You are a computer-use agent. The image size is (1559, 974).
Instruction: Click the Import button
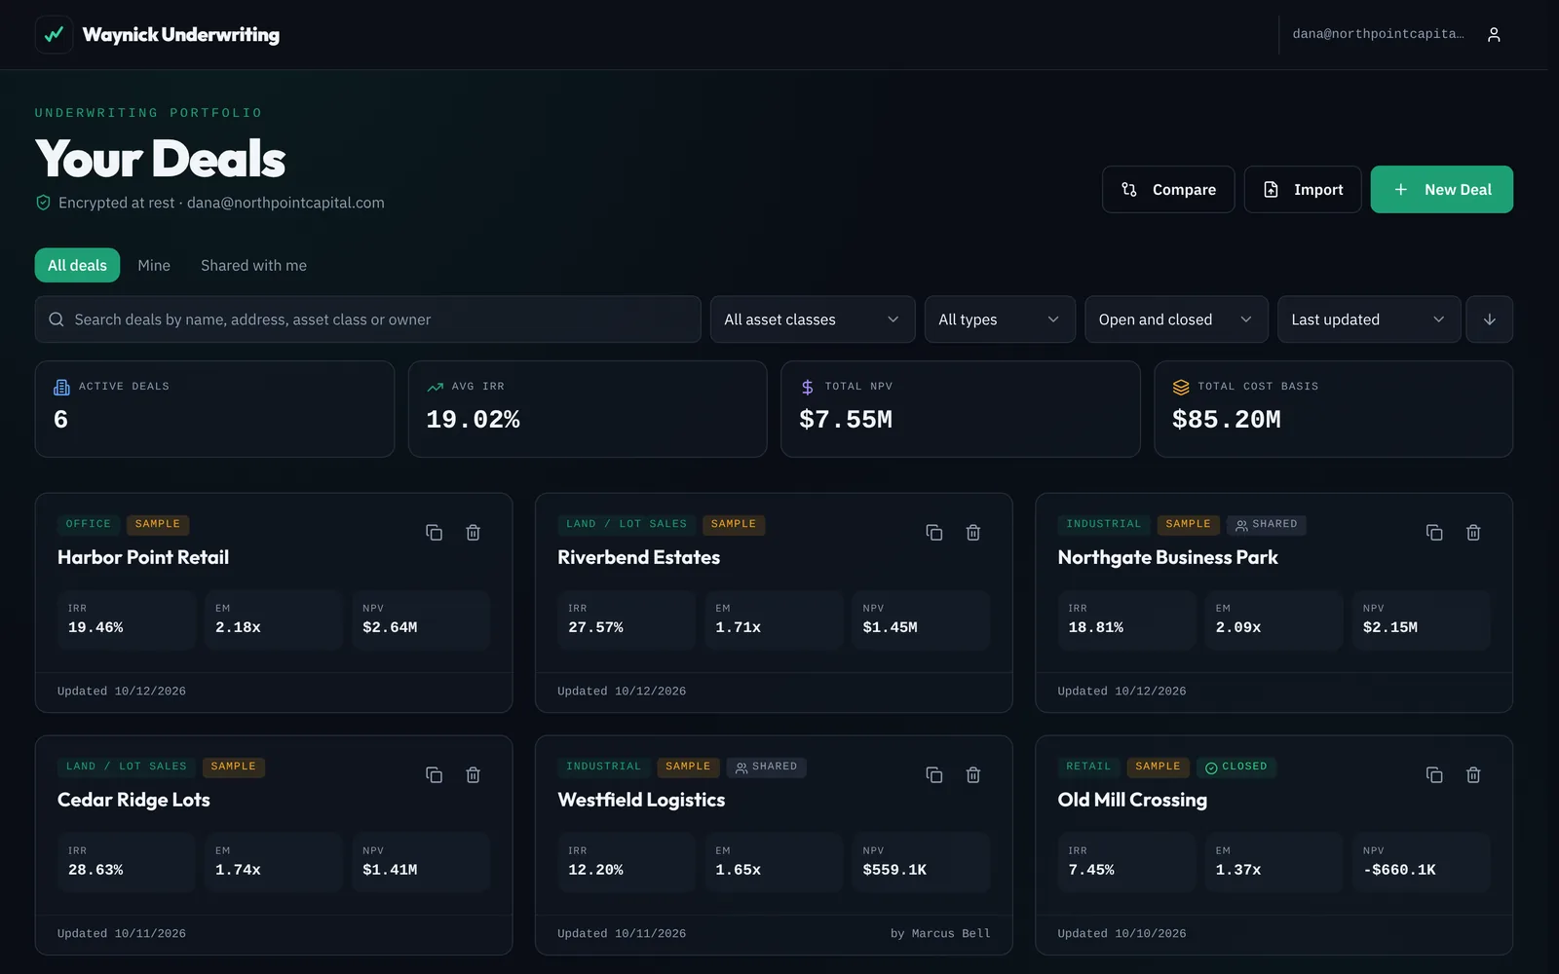point(1303,190)
